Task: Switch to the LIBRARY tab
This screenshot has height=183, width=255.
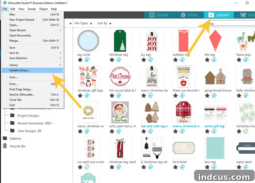Action: [219, 15]
